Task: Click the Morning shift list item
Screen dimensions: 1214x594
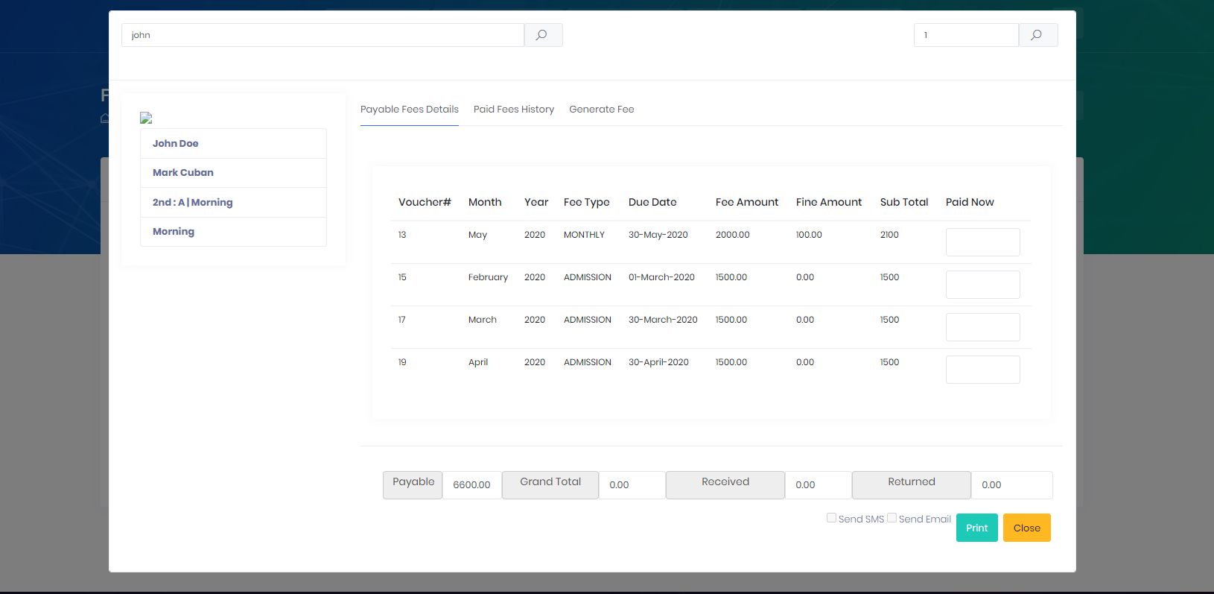Action: point(233,231)
